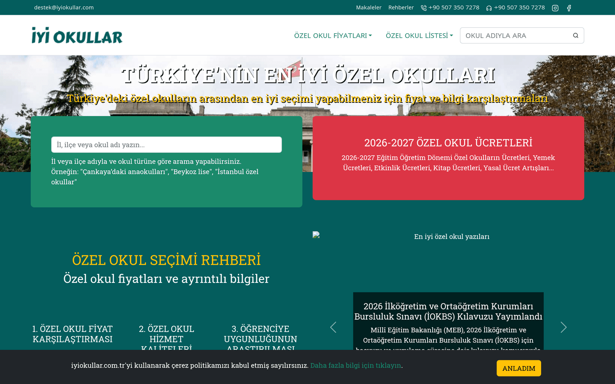Open the Makaleler link
615x384 pixels.
[369, 8]
